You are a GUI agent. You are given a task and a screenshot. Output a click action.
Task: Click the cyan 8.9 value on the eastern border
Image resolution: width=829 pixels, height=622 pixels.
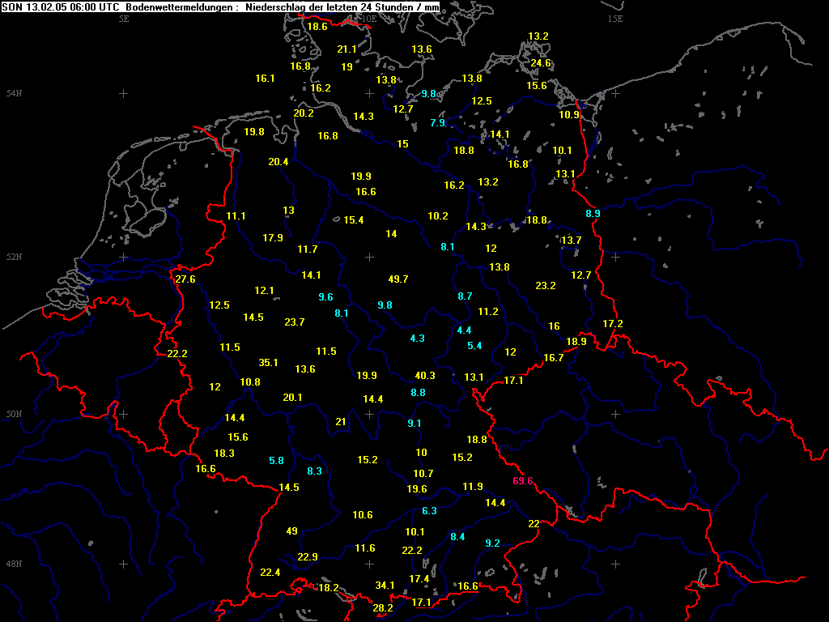(x=593, y=213)
